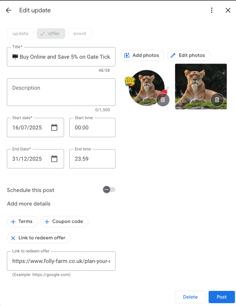Click the Delete button

tap(190, 297)
